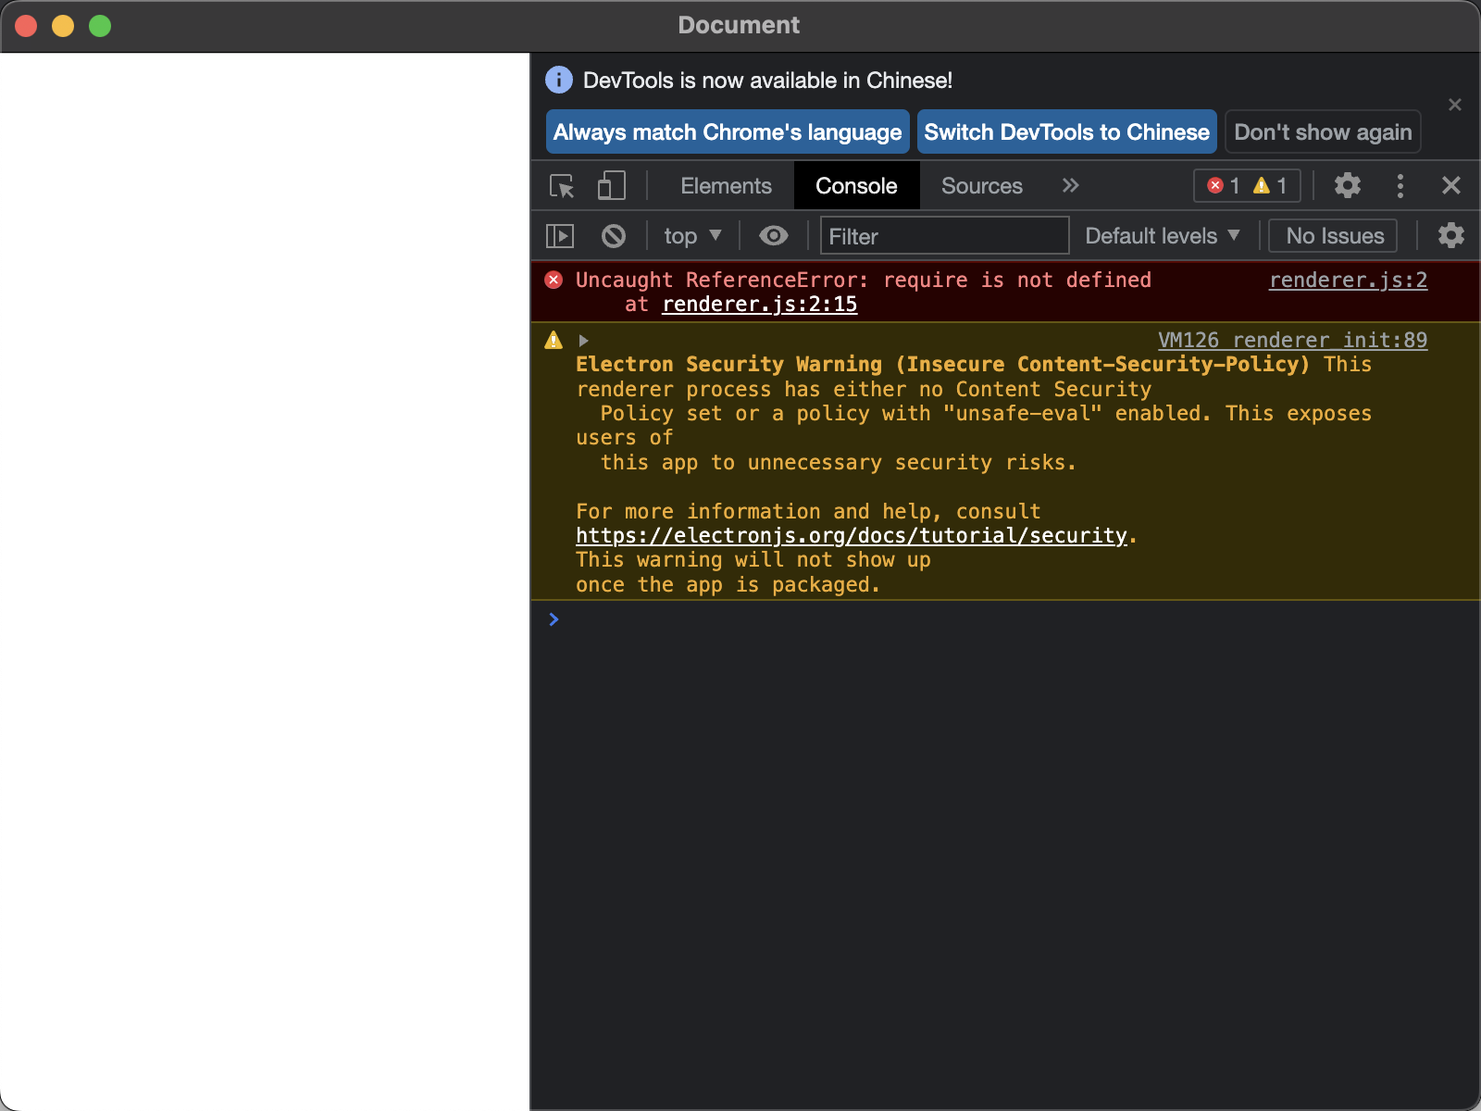Close the DevTools panel

[1450, 186]
